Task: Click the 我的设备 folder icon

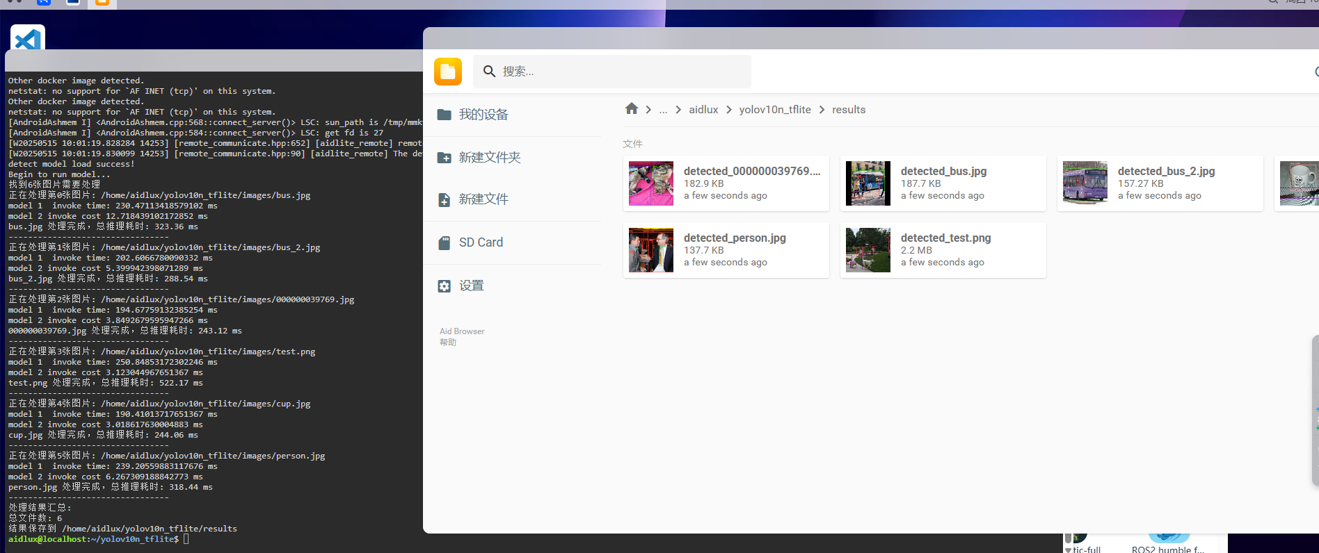Action: click(x=444, y=115)
